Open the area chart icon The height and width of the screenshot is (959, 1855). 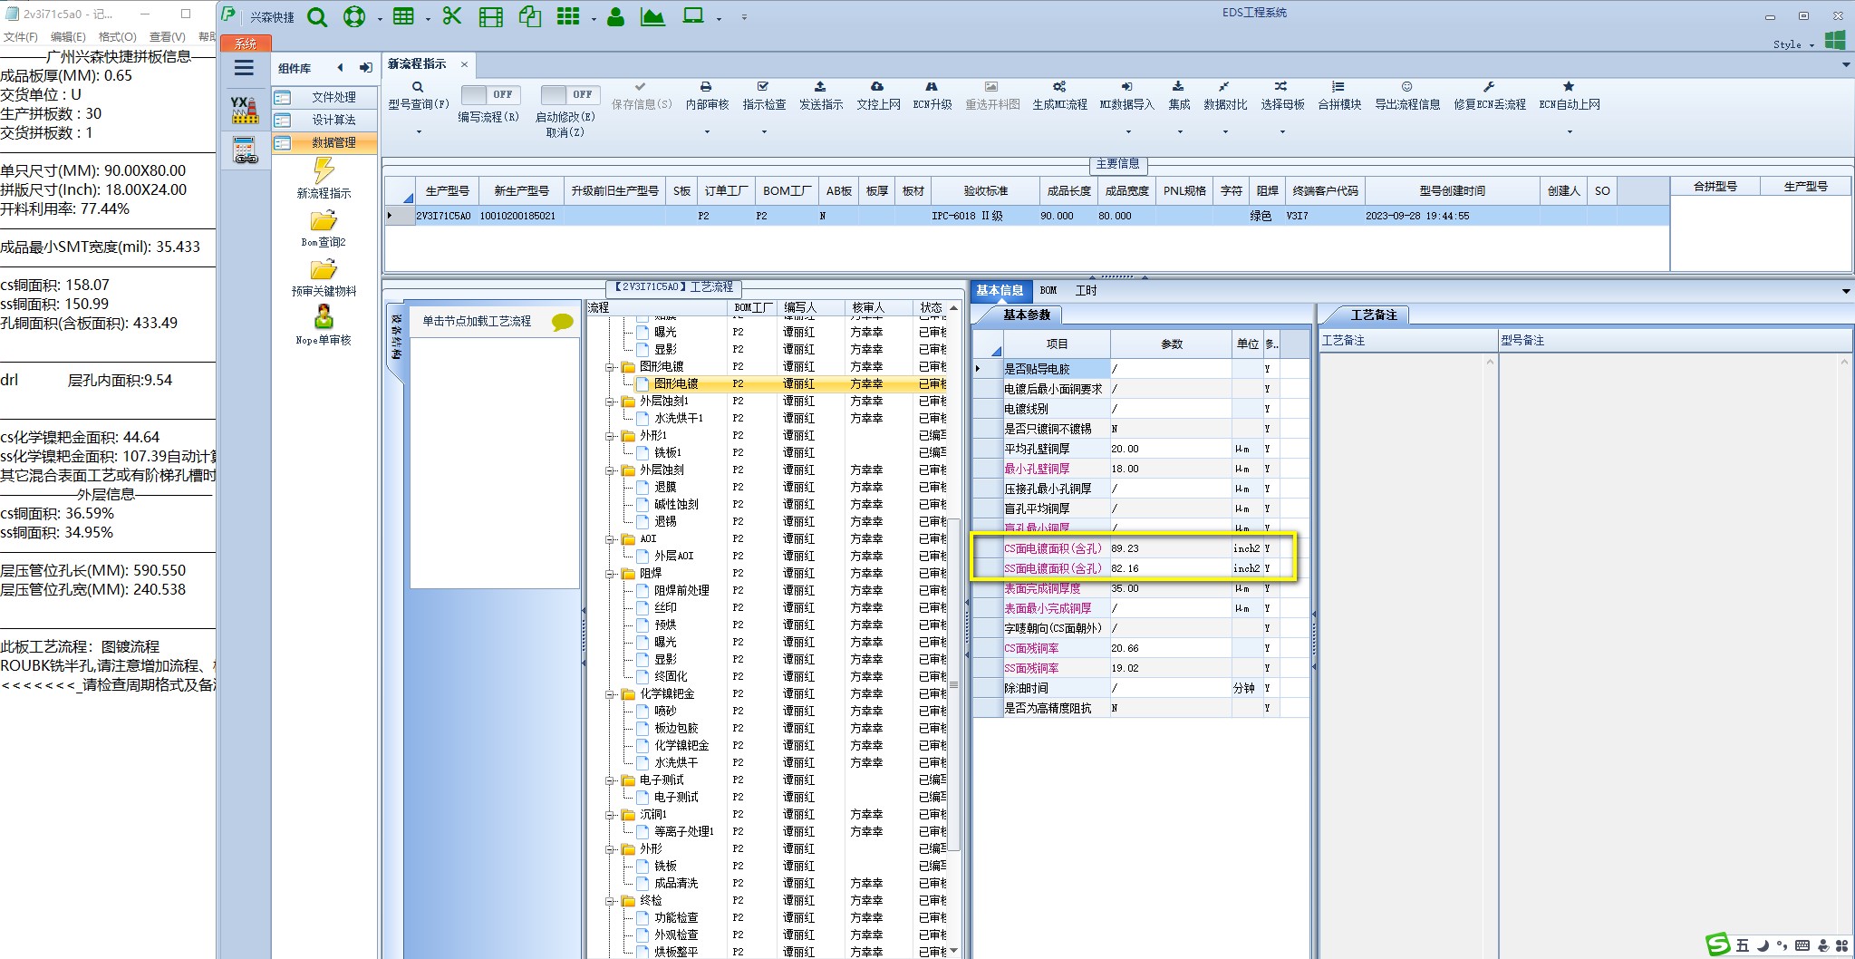click(x=652, y=16)
